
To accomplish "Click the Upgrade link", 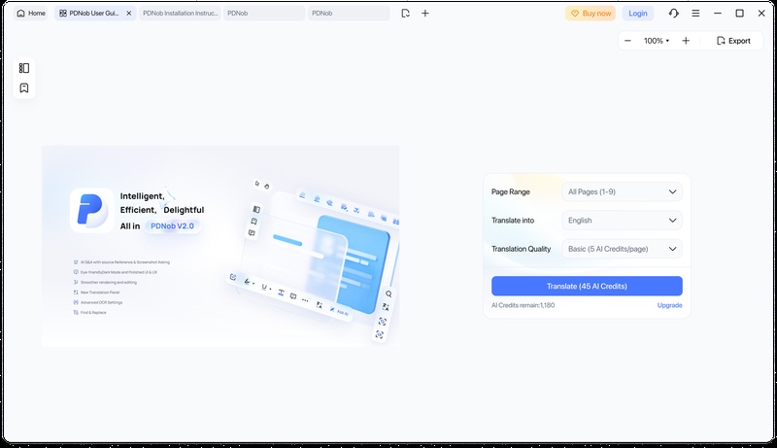I will (669, 305).
